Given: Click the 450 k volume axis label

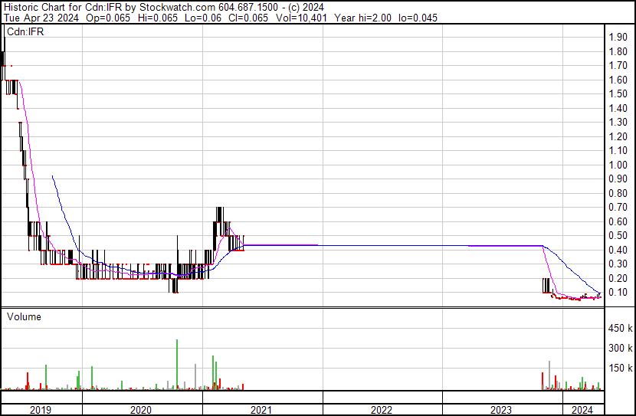Looking at the screenshot, I should tap(619, 329).
